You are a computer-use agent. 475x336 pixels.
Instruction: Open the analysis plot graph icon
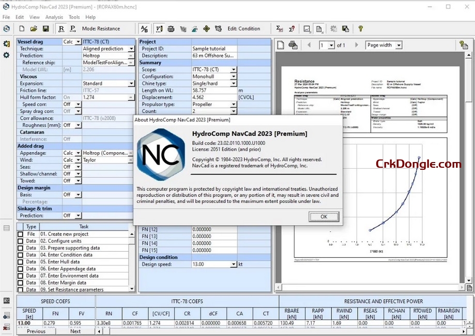(306, 28)
